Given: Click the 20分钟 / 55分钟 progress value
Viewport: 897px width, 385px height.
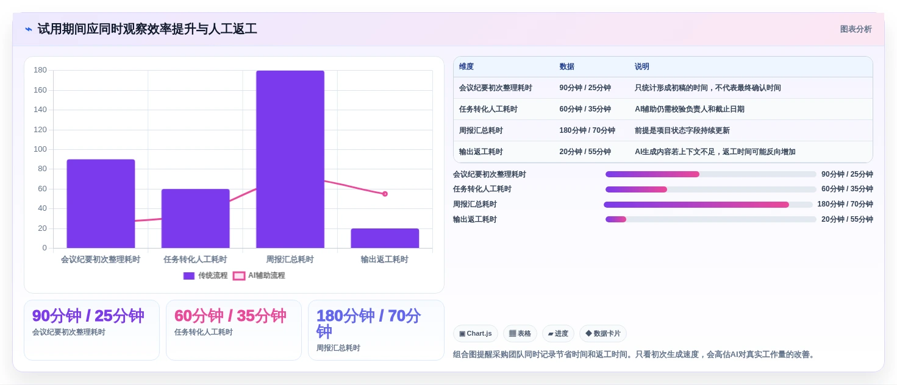Looking at the screenshot, I should pyautogui.click(x=847, y=220).
